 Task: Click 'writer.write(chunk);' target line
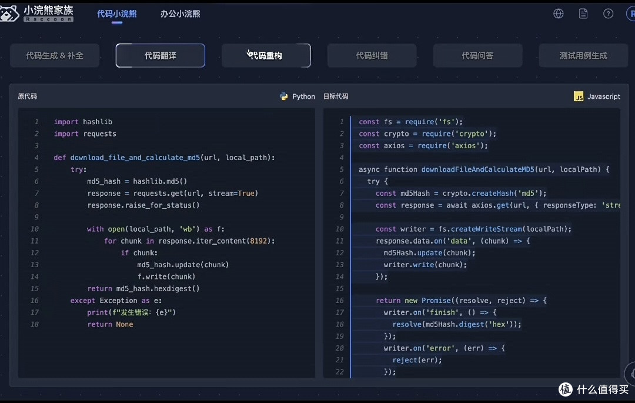(425, 265)
